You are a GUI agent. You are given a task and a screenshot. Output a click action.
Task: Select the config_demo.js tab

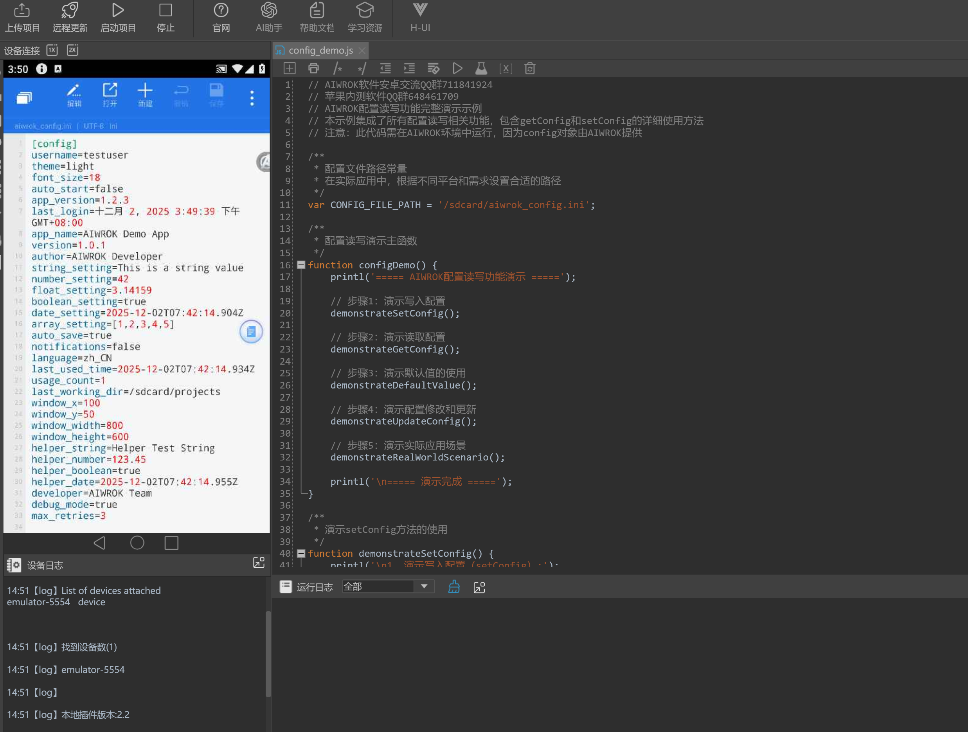click(320, 50)
